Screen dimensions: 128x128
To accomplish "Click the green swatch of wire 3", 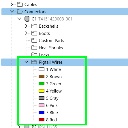I will (42, 84).
